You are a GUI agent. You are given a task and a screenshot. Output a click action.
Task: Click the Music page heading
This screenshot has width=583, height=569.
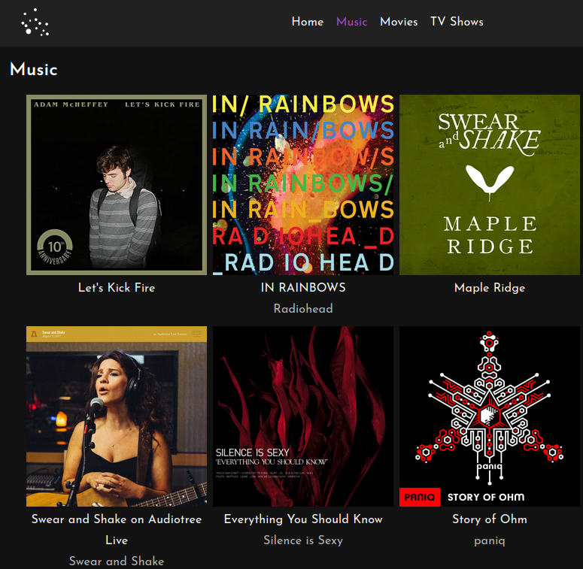[x=34, y=69]
